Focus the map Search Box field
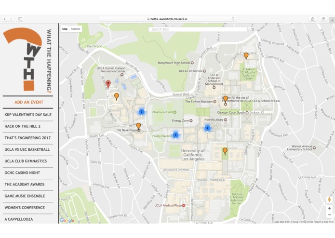Screen dimensions: 335x238 tap(198, 29)
